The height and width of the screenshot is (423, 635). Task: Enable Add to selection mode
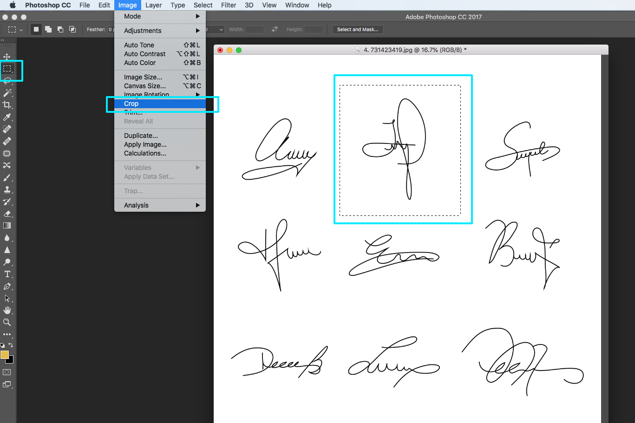pyautogui.click(x=48, y=29)
